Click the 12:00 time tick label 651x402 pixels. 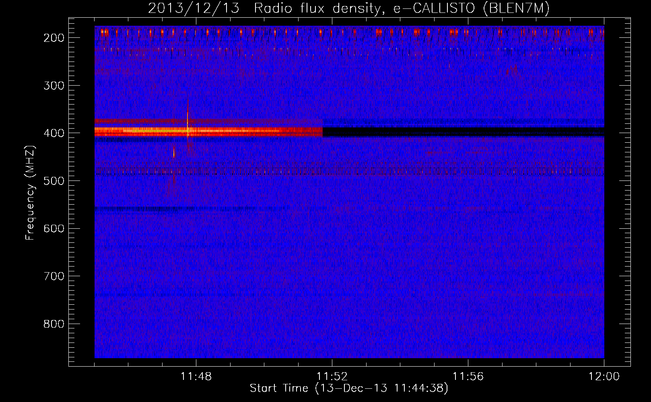tap(604, 376)
